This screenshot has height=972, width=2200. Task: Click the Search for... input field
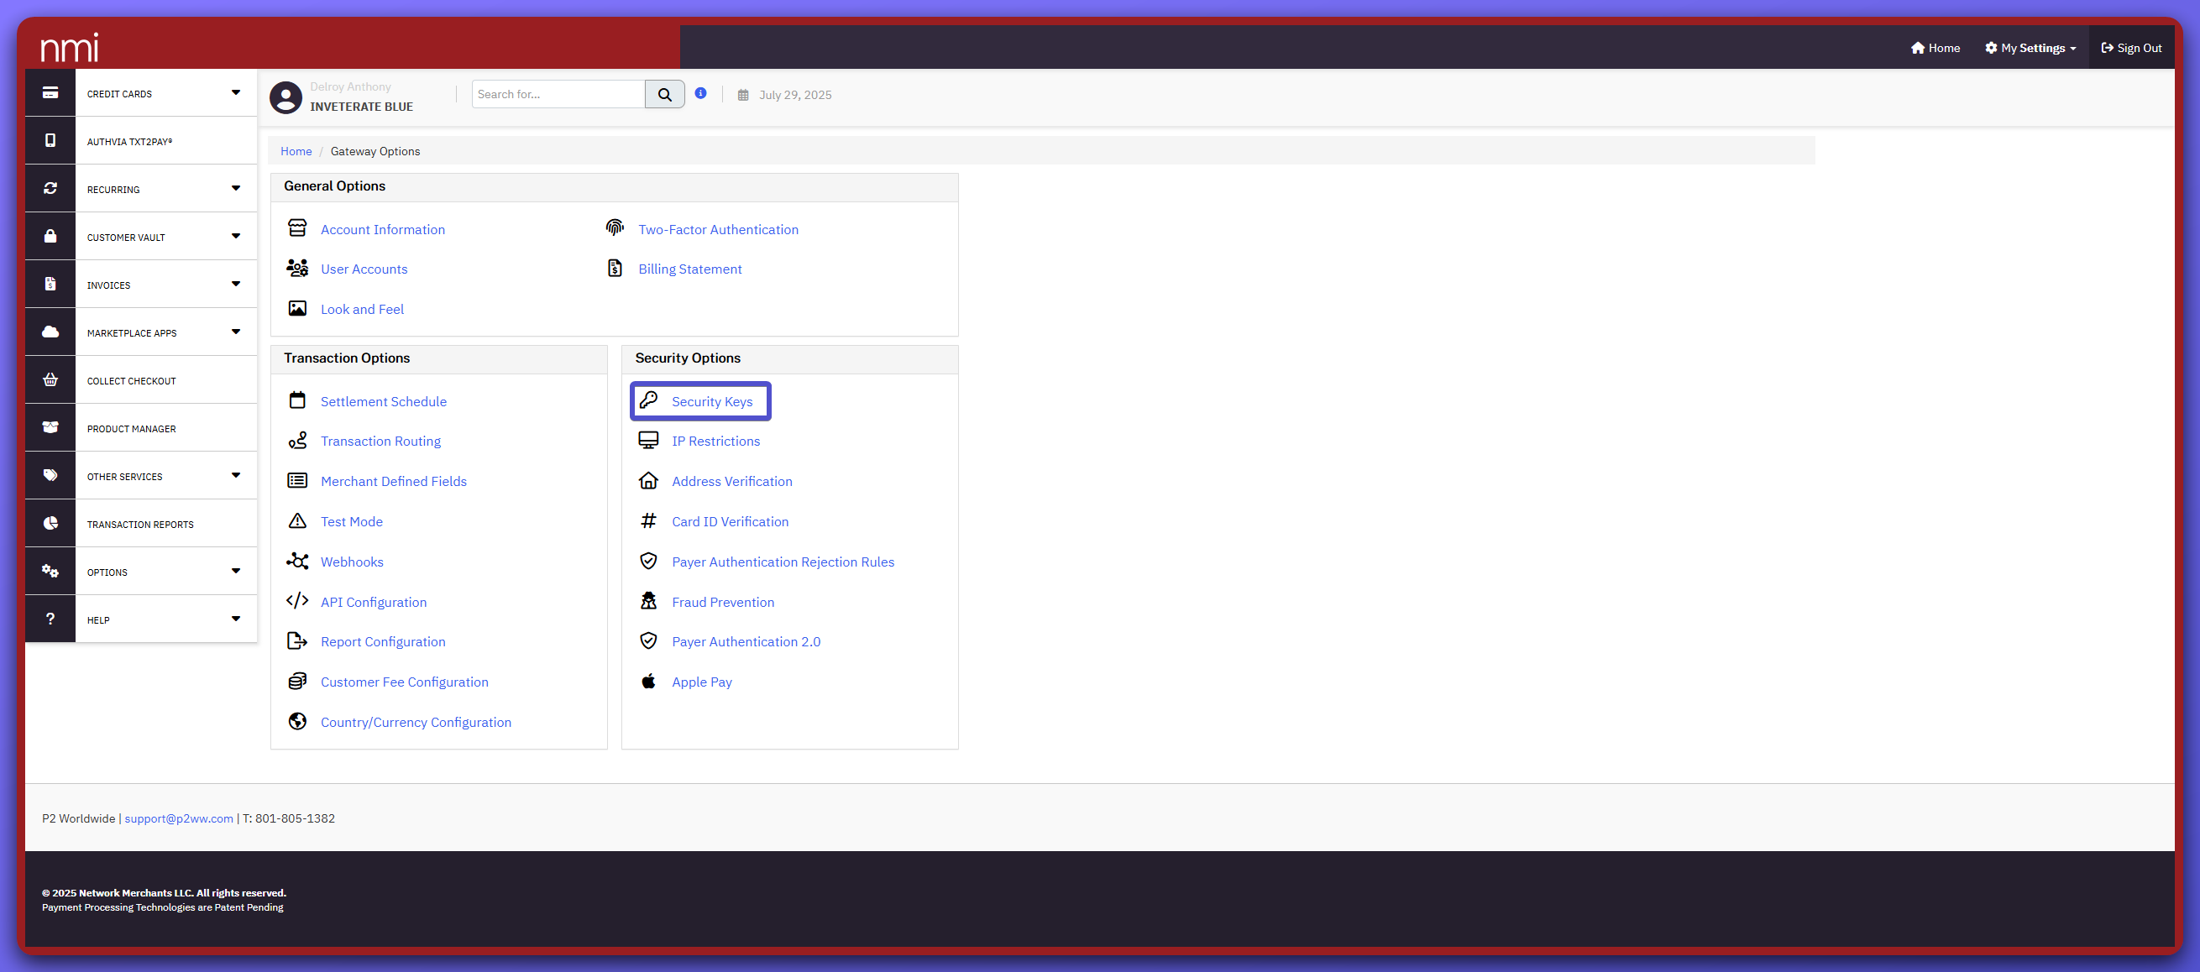click(x=558, y=94)
